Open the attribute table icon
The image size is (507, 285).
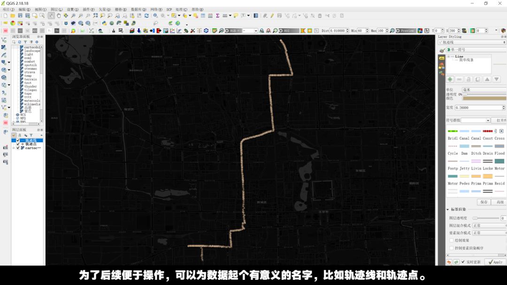coord(203,15)
